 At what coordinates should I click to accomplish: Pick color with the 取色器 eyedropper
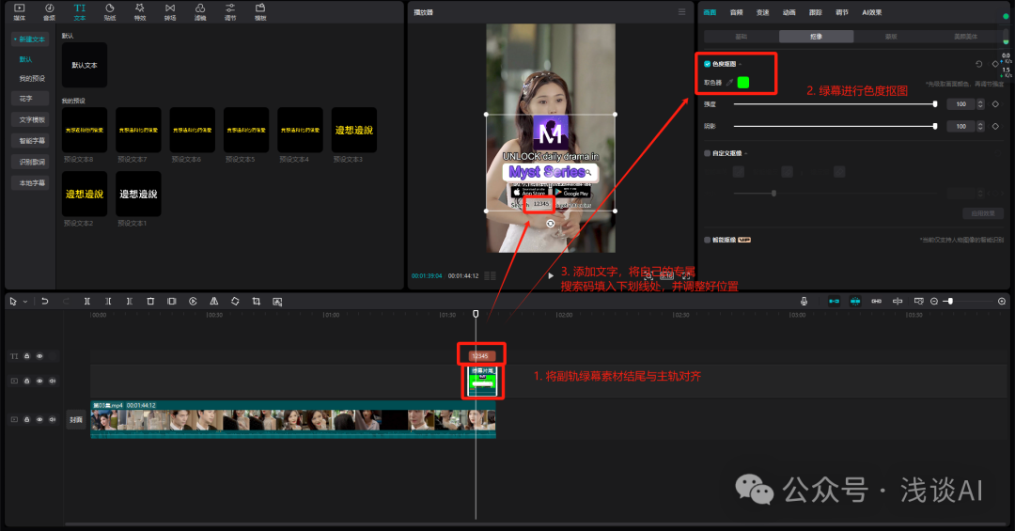coord(729,83)
